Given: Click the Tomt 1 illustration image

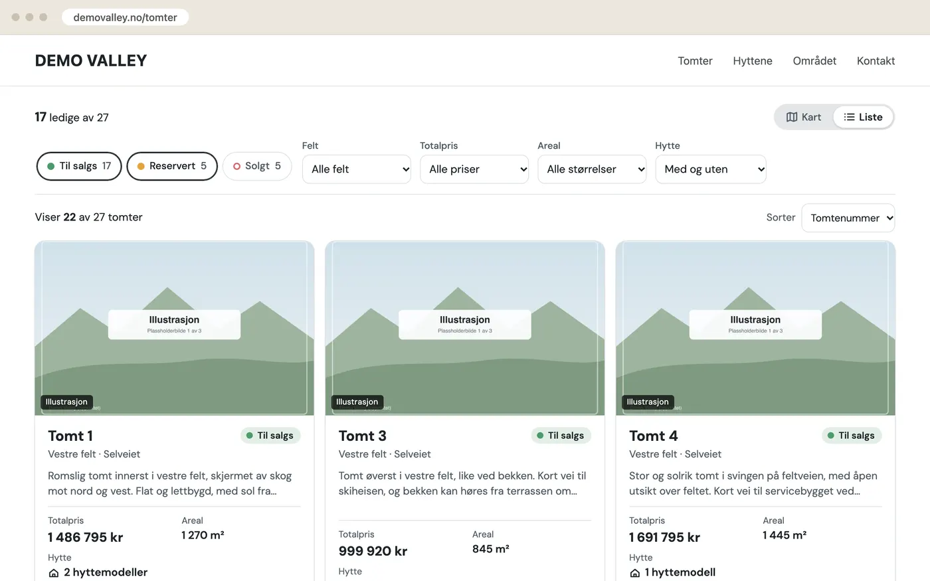Looking at the screenshot, I should [174, 328].
